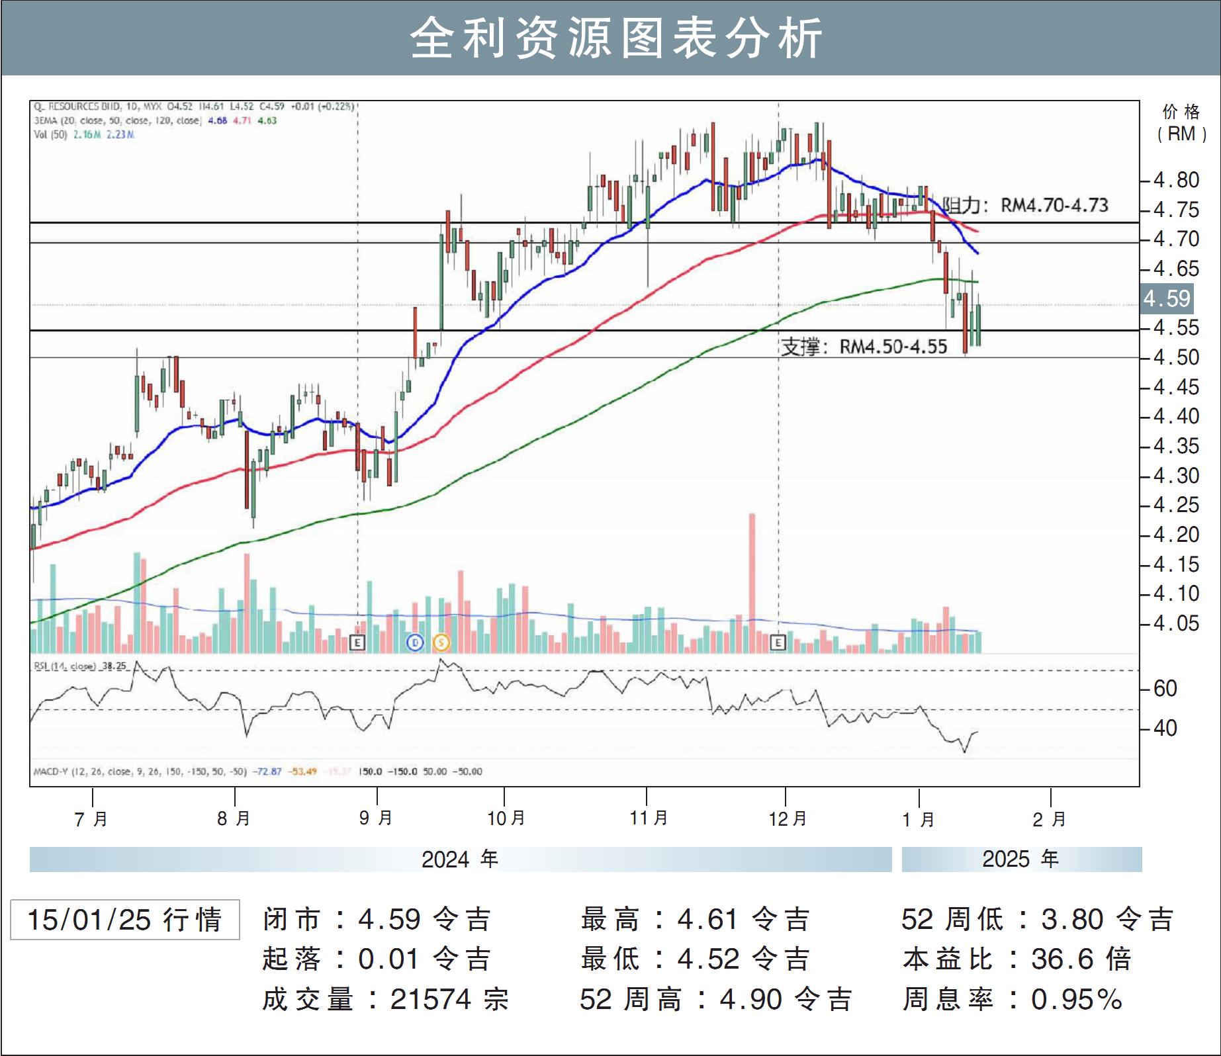Click the chart title 全利资源图表分析
The image size is (1221, 1056).
point(616,37)
